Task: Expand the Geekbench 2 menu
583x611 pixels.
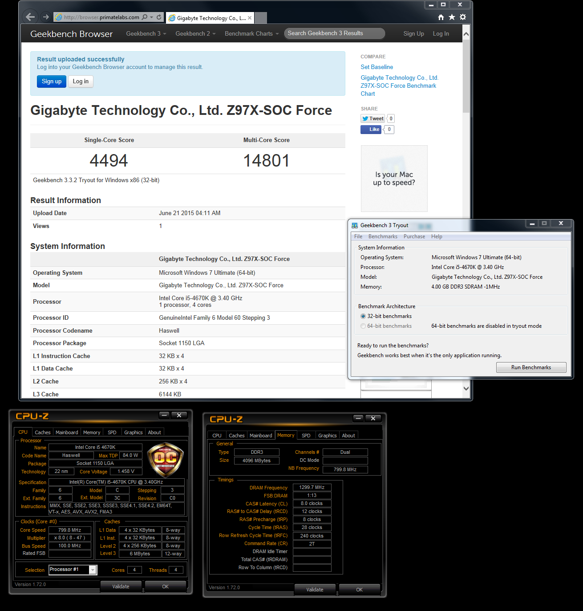Action: pos(195,33)
